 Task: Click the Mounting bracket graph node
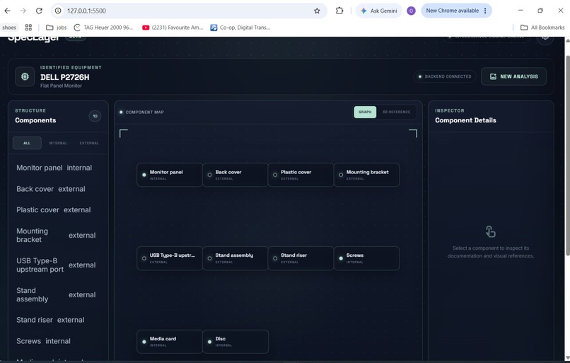point(366,175)
